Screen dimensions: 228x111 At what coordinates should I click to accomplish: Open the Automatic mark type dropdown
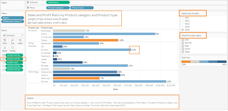point(13,35)
